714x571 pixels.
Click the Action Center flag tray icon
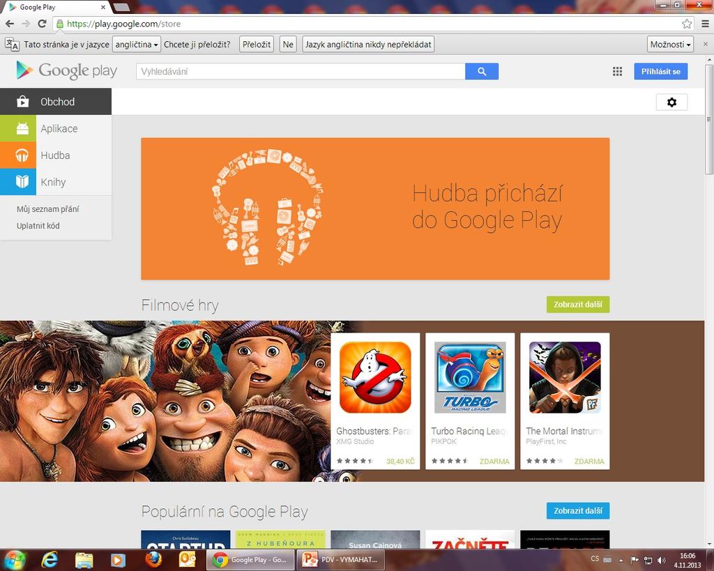(634, 560)
